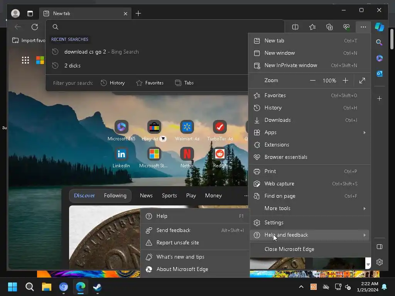Open Browser essentials heart toolbar icon
Screen dimensions: 395x296
point(346,27)
